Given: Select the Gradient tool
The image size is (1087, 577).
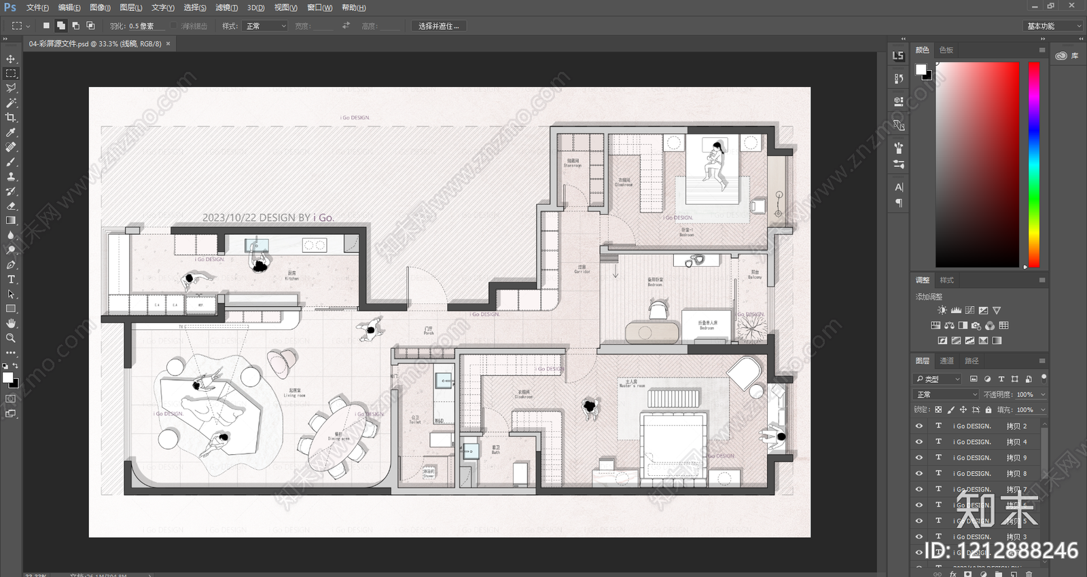Looking at the screenshot, I should pyautogui.click(x=11, y=221).
